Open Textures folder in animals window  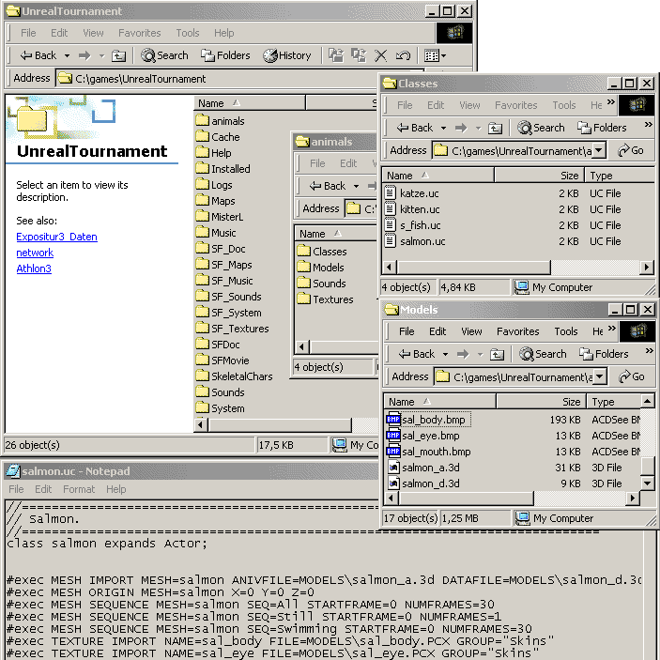(x=332, y=299)
